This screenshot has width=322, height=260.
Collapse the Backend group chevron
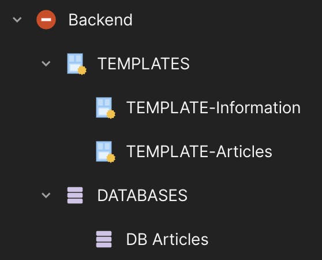tap(17, 20)
